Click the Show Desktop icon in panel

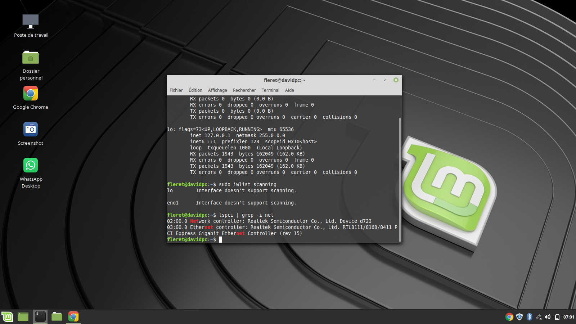tap(23, 317)
